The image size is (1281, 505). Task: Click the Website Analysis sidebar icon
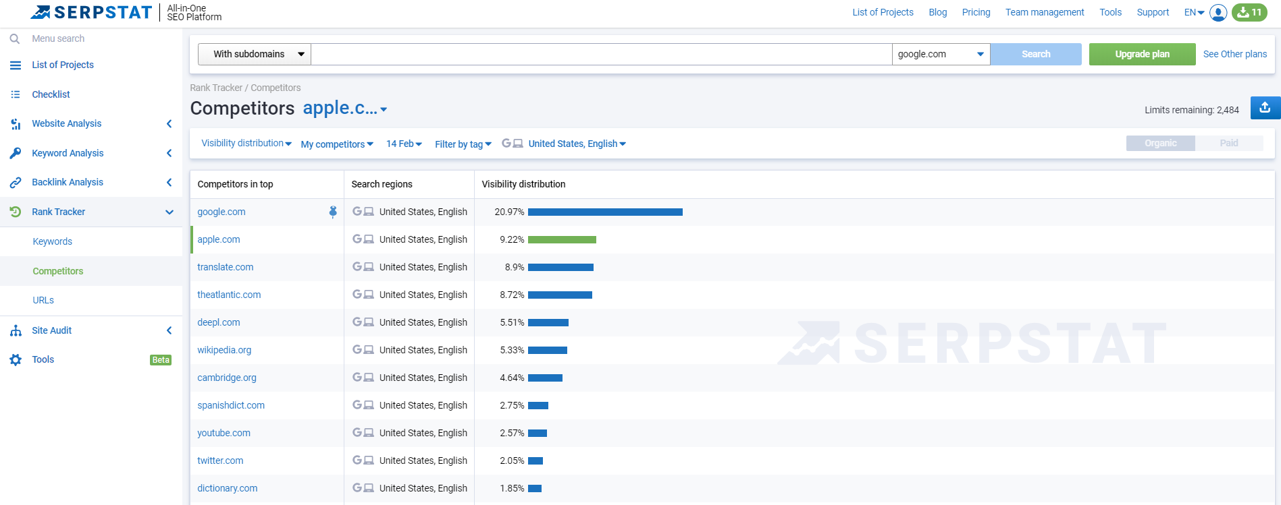16,124
